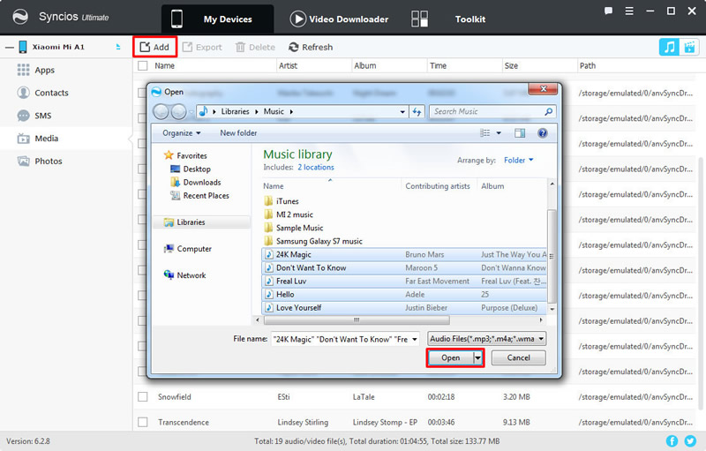Click Add in the toolbar
706x451 pixels.
click(x=154, y=47)
